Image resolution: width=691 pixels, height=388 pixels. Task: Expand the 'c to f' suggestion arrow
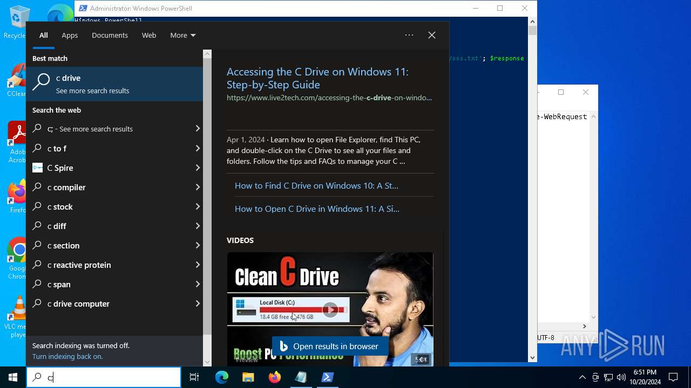click(x=198, y=148)
